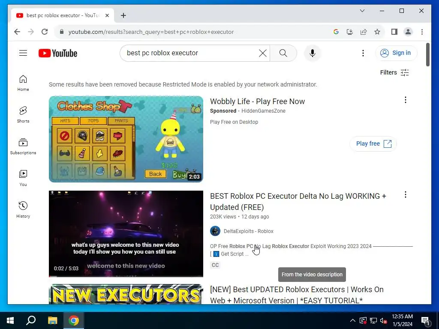Go to Home in the sidebar

23,83
